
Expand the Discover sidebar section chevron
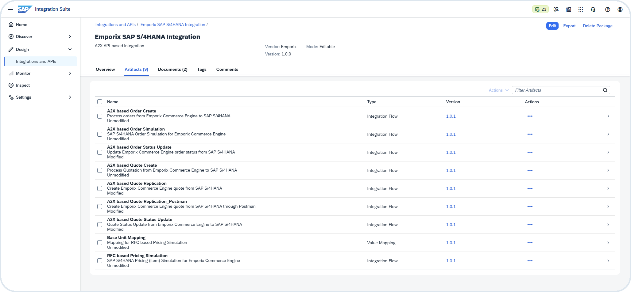coord(70,36)
